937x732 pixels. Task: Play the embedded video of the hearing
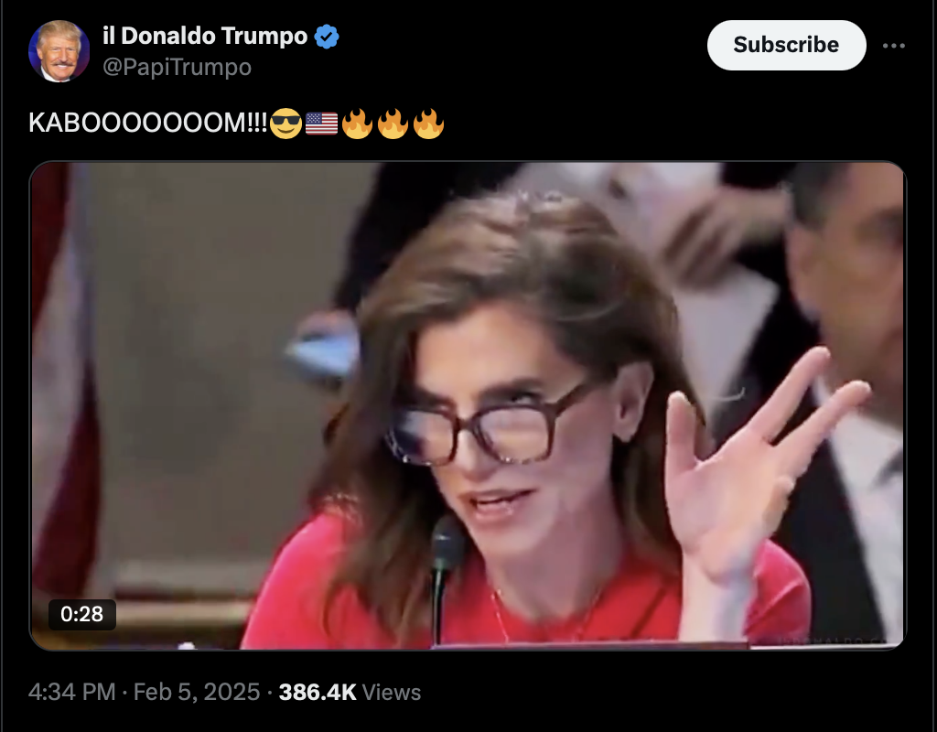(x=468, y=405)
